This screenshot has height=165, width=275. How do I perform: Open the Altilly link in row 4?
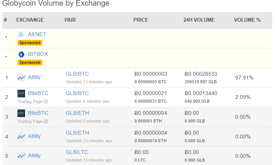point(34,136)
